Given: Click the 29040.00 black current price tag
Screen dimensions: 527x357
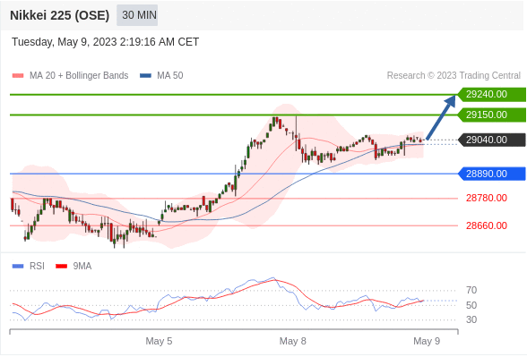Looking at the screenshot, I should pyautogui.click(x=492, y=140).
